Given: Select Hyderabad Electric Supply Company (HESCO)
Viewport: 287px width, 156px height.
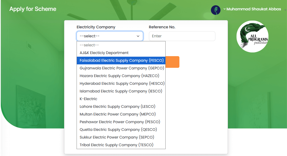Looking at the screenshot, I should pos(122,84).
